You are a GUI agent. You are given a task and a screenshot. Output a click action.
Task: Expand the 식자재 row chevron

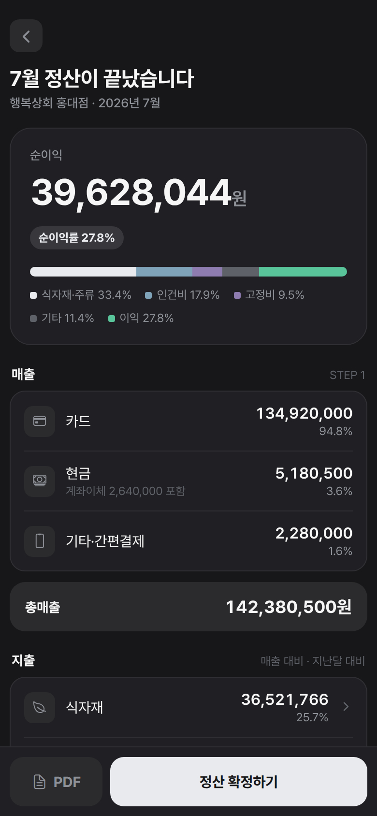pyautogui.click(x=346, y=707)
